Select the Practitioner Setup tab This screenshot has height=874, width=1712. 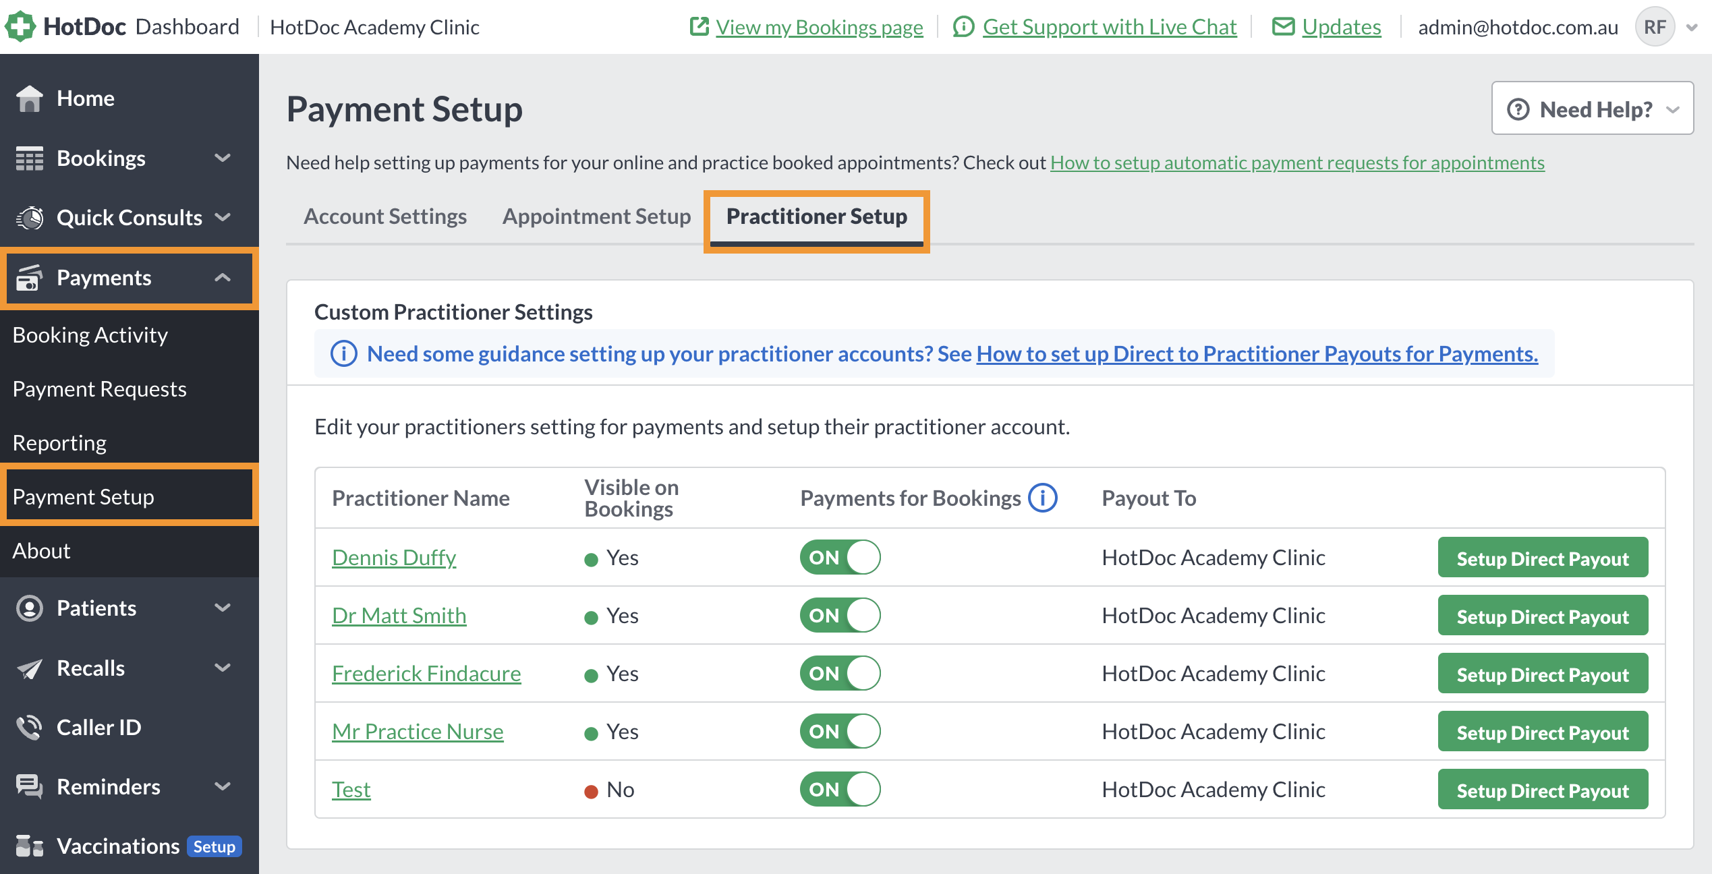[816, 216]
